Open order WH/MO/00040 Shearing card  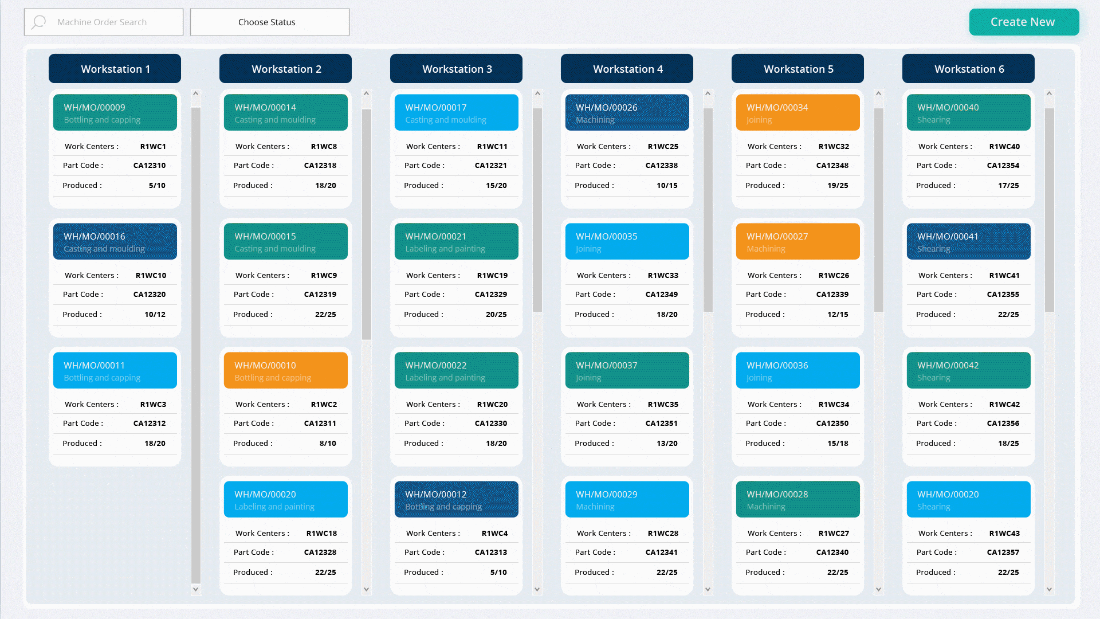(x=968, y=112)
